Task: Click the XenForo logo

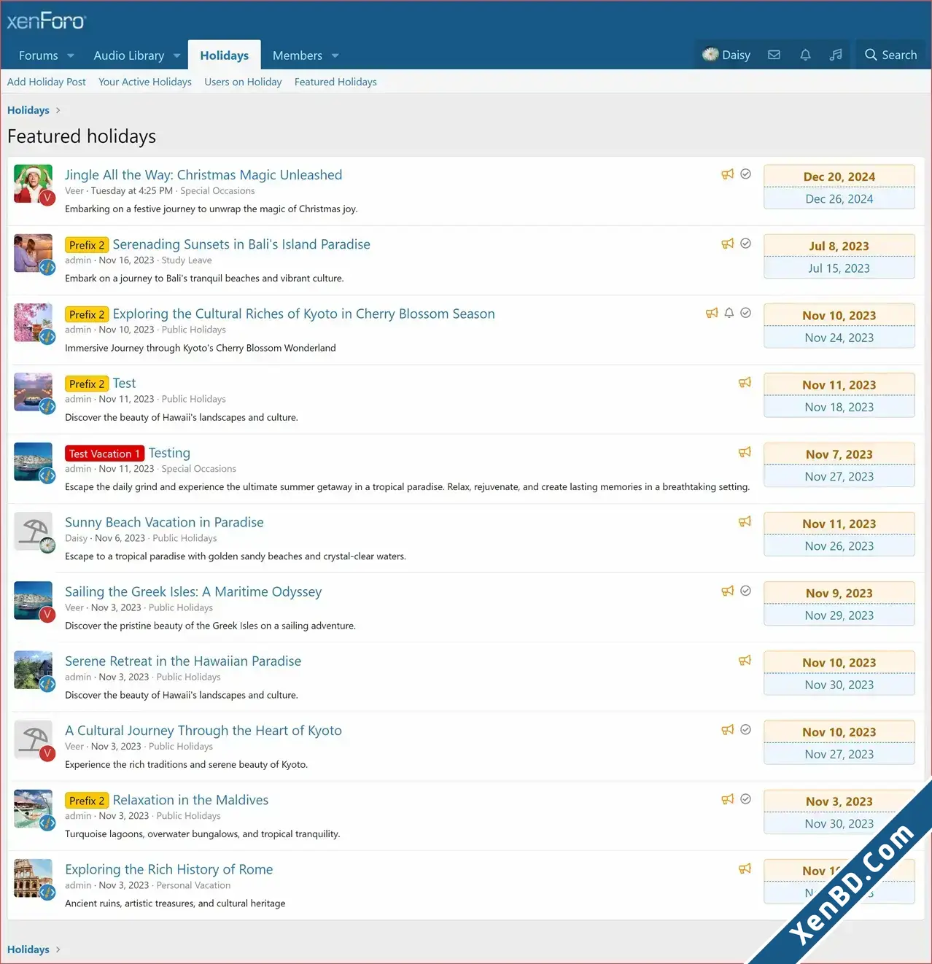Action: [46, 20]
